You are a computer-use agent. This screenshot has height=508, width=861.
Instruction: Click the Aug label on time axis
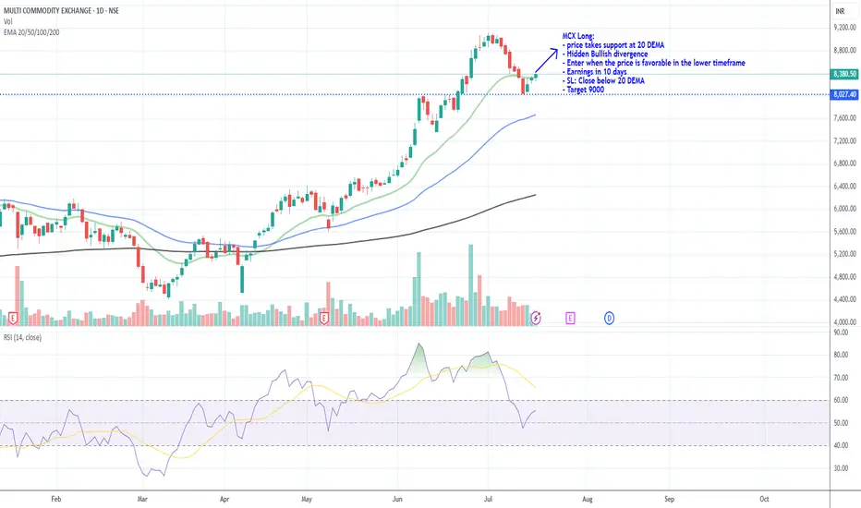point(587,499)
